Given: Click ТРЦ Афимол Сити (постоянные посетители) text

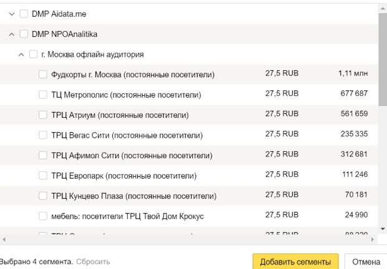Looking at the screenshot, I should (x=132, y=156).
